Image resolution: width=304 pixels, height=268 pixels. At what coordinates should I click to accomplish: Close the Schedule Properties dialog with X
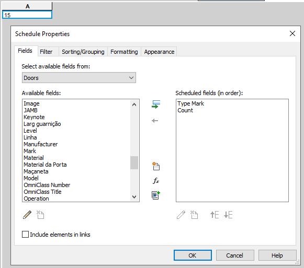click(292, 33)
